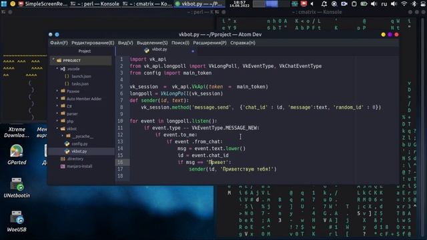Screen dimensions: 427x240
Task: Click 'MESSAGE_NEW' on line 11
Action: point(241,128)
